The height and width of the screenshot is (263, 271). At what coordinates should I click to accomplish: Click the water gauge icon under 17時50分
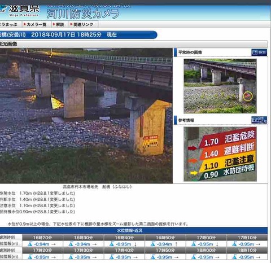[152, 257]
